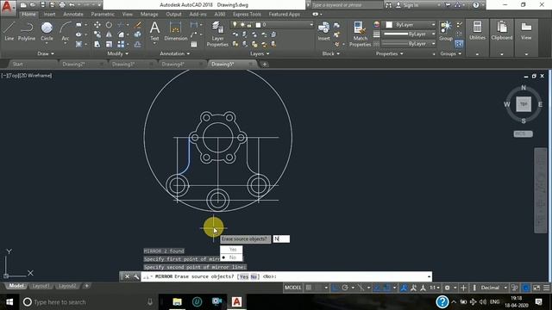Open the layer name dropdown list

(x=311, y=25)
